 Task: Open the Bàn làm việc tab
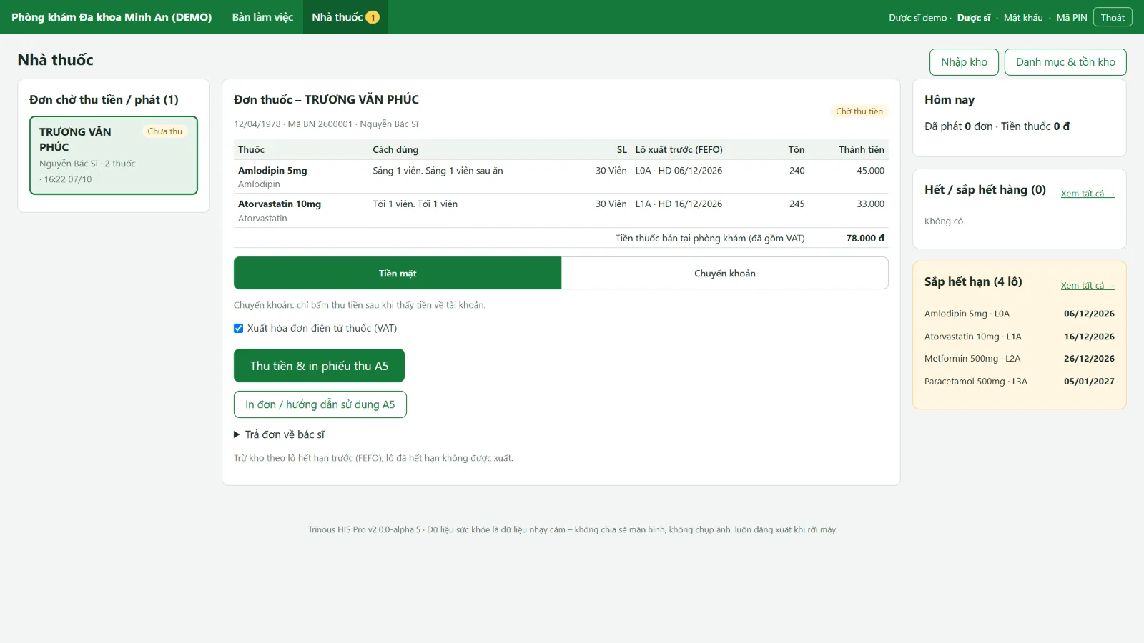click(x=262, y=17)
